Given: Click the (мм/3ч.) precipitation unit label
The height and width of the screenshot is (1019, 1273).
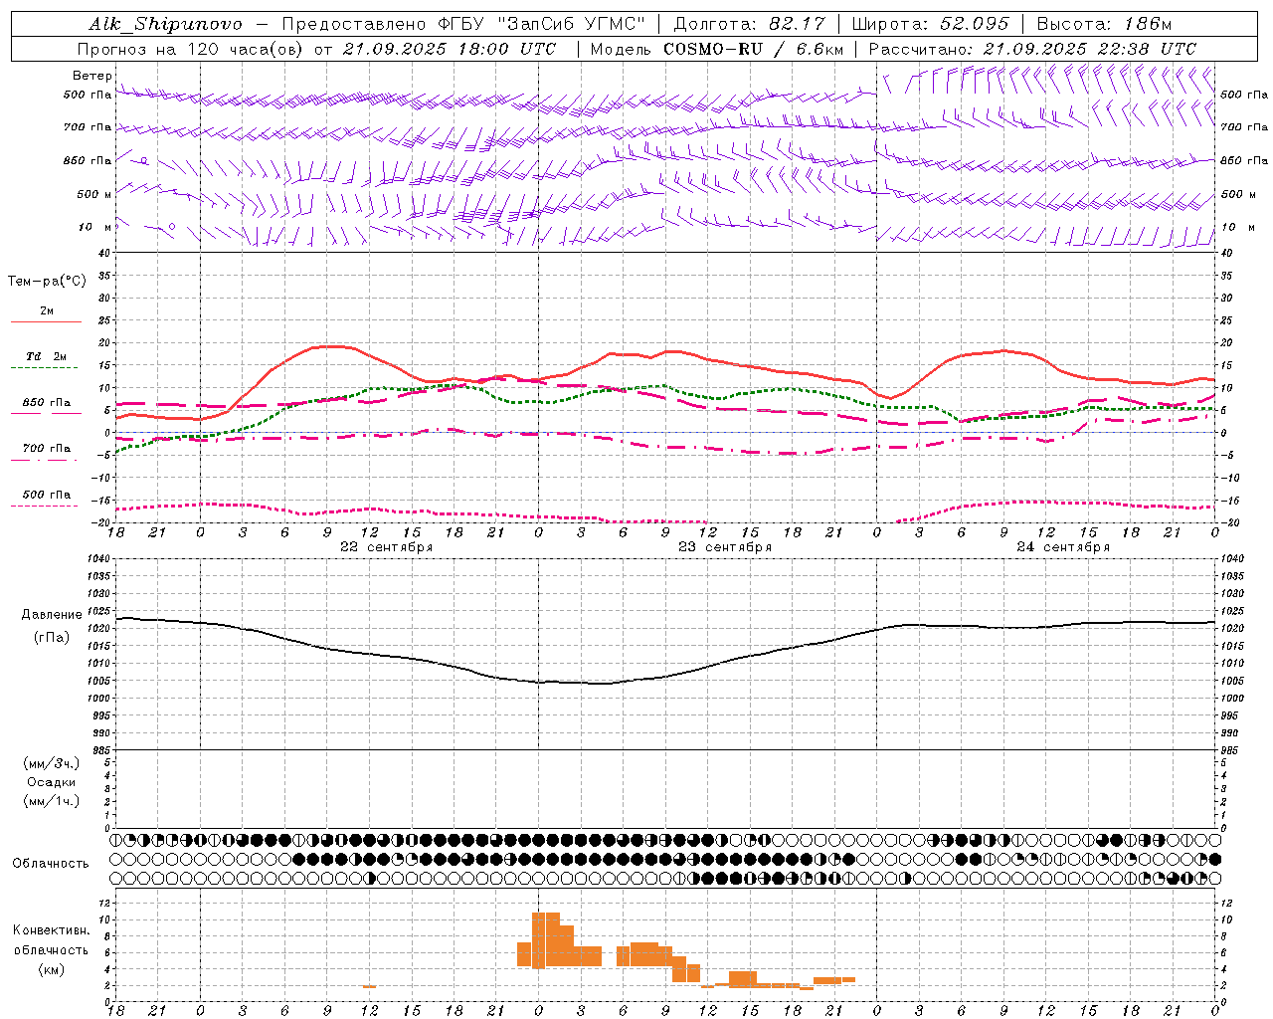Looking at the screenshot, I should click(x=52, y=763).
